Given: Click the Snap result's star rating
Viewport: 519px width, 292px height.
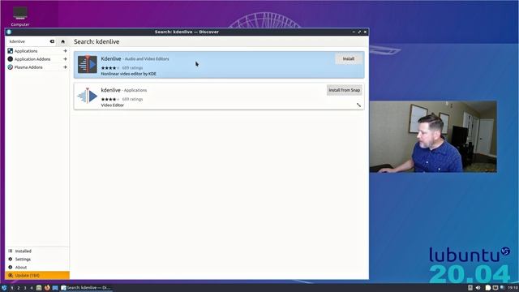Looking at the screenshot, I should [x=110, y=99].
